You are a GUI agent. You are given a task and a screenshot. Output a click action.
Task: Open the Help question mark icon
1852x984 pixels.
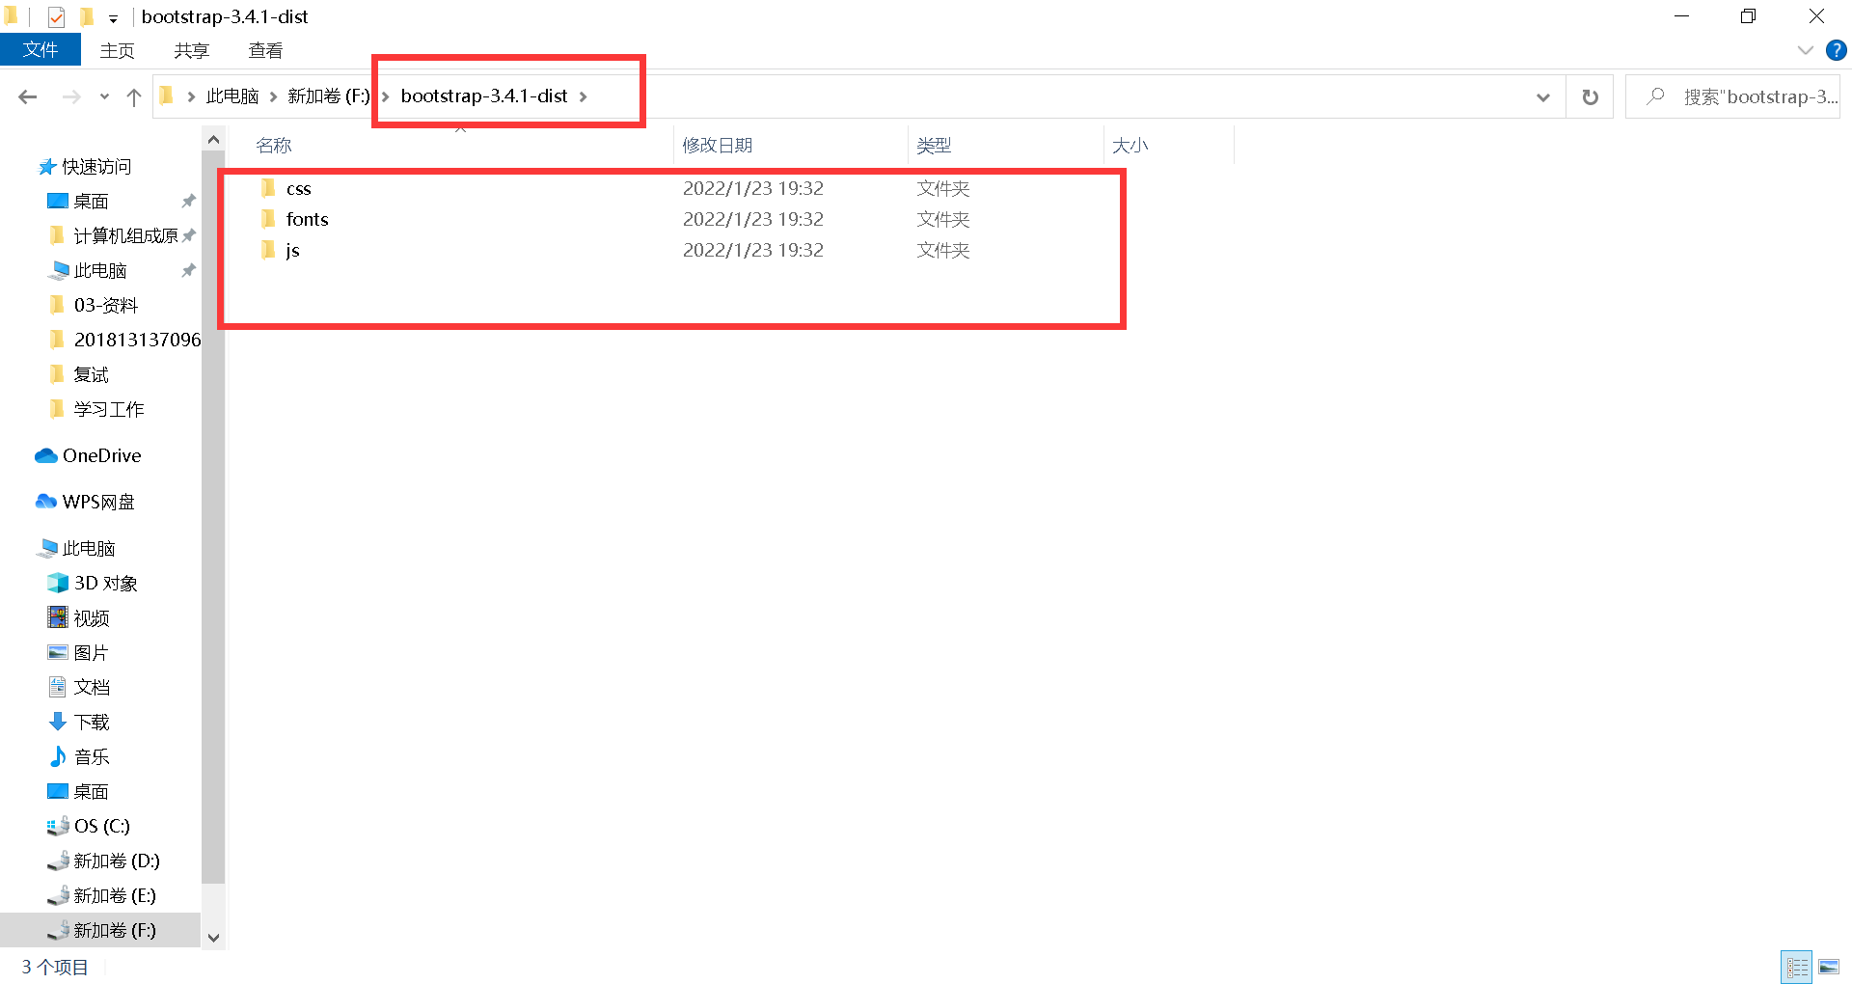point(1836,50)
